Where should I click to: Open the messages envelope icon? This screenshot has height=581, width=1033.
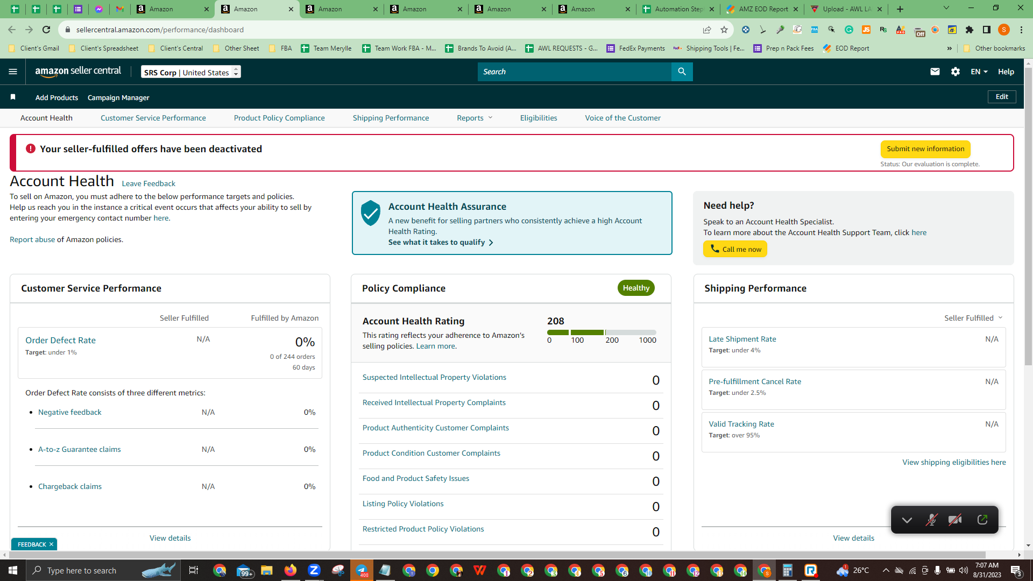pos(935,72)
